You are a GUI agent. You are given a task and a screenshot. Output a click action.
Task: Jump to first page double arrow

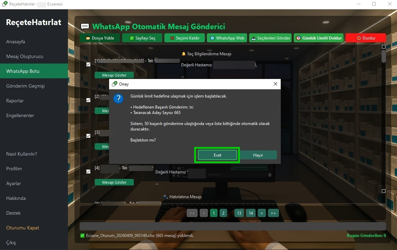[x=192, y=213]
